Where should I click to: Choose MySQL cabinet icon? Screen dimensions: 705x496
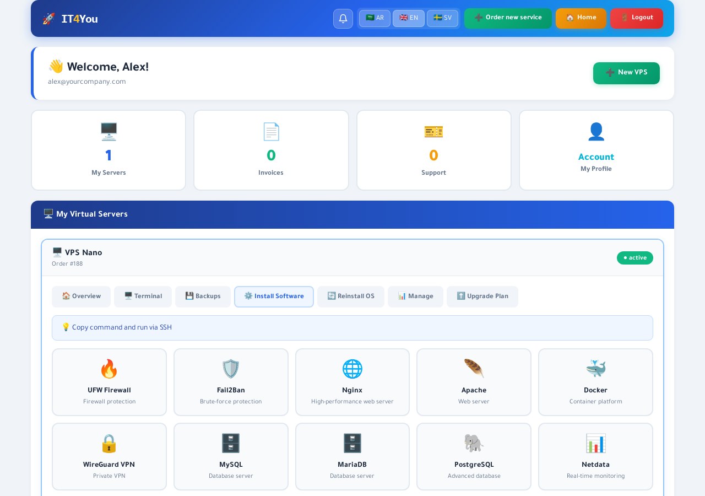[231, 443]
